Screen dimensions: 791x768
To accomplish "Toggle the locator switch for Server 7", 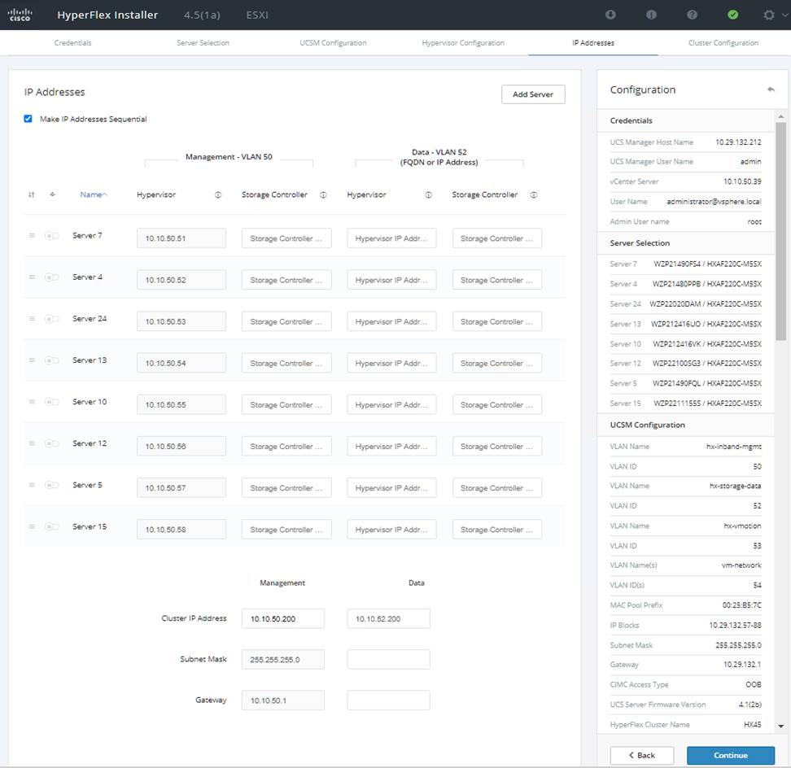I will [x=52, y=235].
